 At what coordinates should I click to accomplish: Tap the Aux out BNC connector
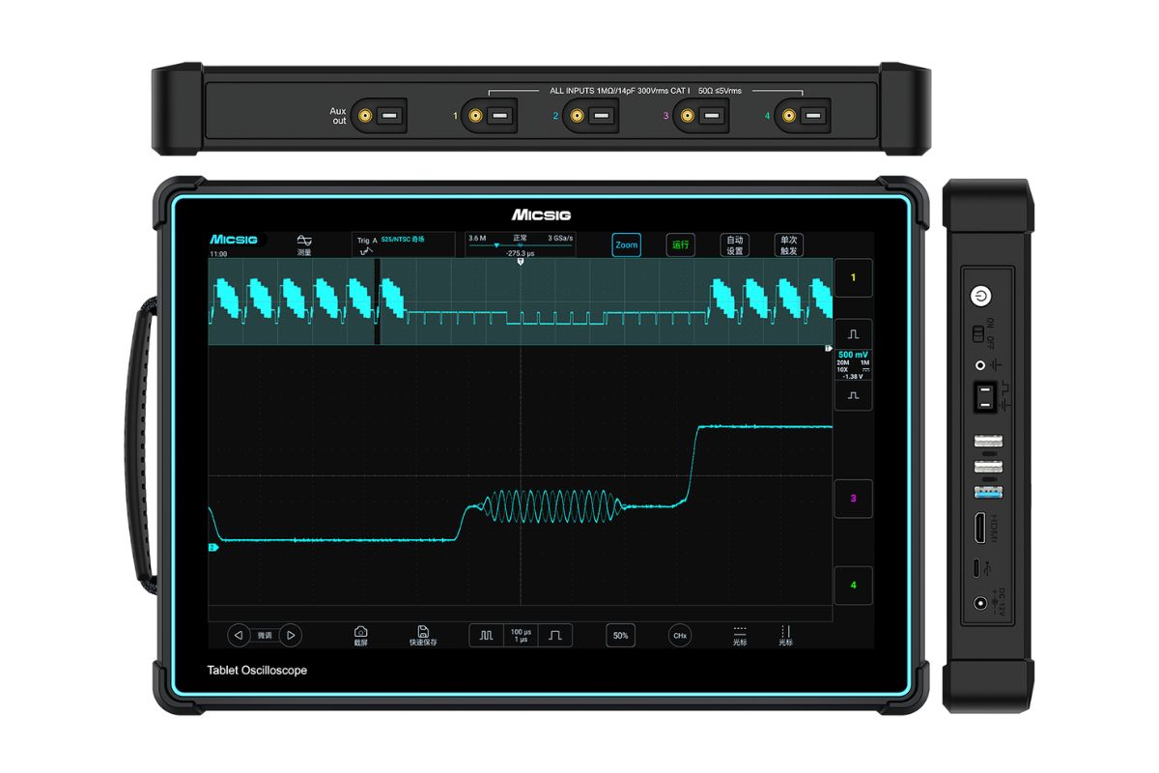[x=365, y=117]
